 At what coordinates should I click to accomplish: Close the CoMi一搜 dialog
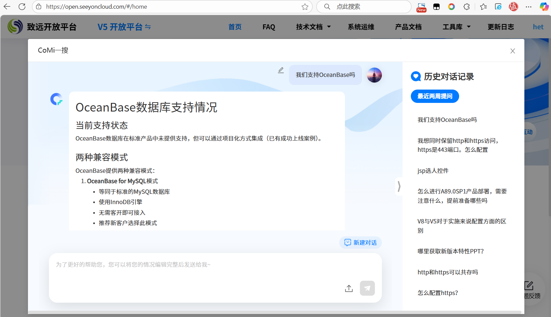[x=512, y=51]
